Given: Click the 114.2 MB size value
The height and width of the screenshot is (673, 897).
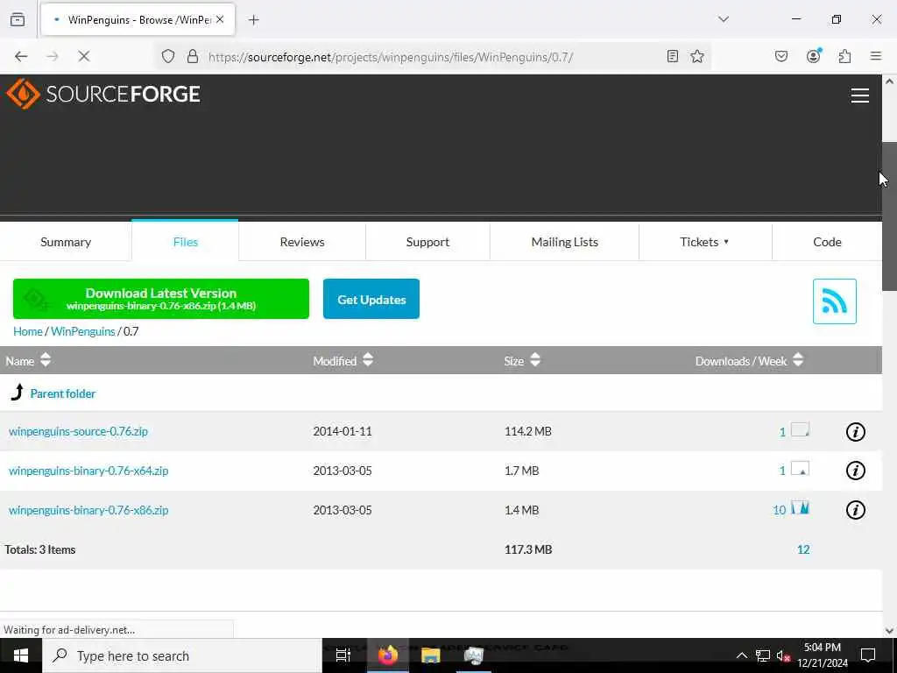Looking at the screenshot, I should point(528,431).
